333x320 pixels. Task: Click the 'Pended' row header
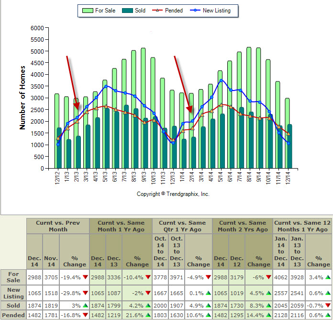(13, 315)
